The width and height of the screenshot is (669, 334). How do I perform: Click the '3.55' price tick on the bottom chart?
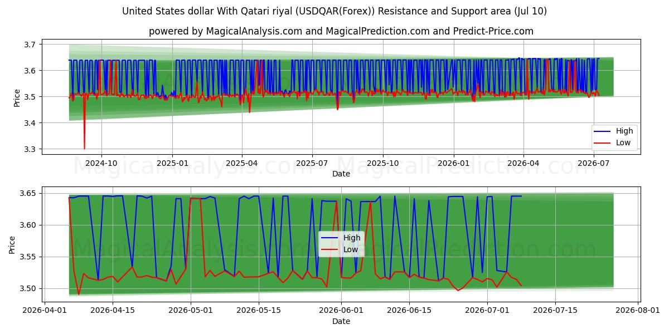coord(29,257)
